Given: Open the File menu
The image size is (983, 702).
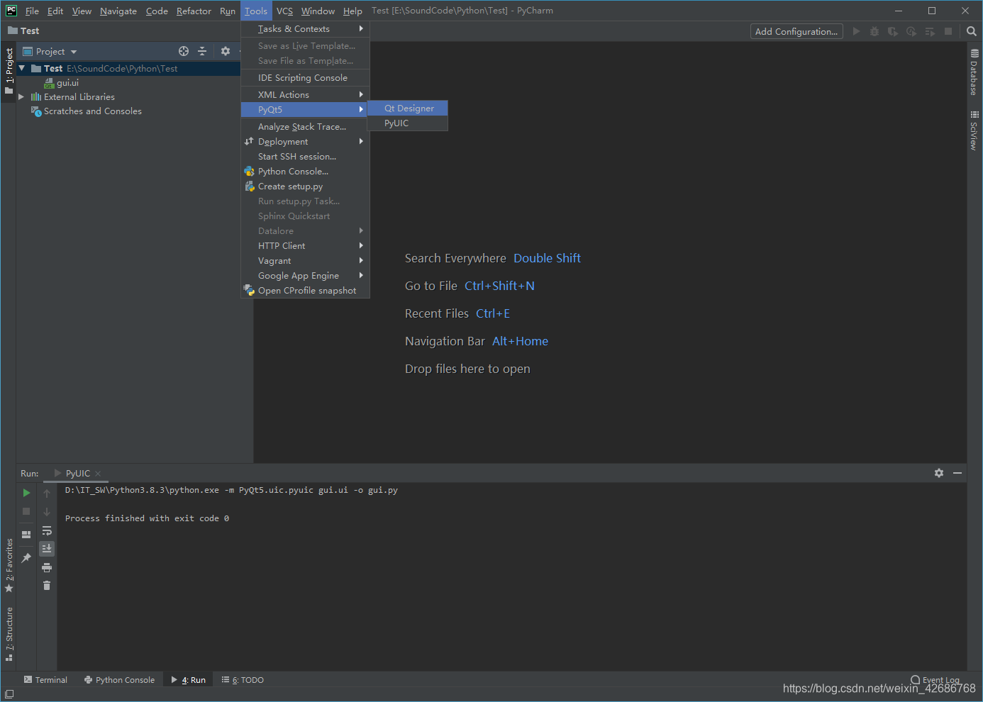Looking at the screenshot, I should (32, 11).
